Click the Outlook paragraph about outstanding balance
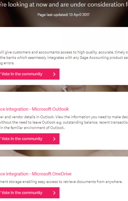 (64, 122)
